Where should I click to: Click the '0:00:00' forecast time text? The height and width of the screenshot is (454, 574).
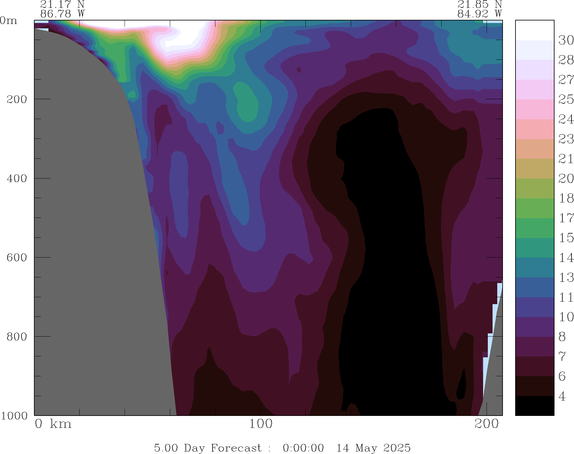coord(303,448)
